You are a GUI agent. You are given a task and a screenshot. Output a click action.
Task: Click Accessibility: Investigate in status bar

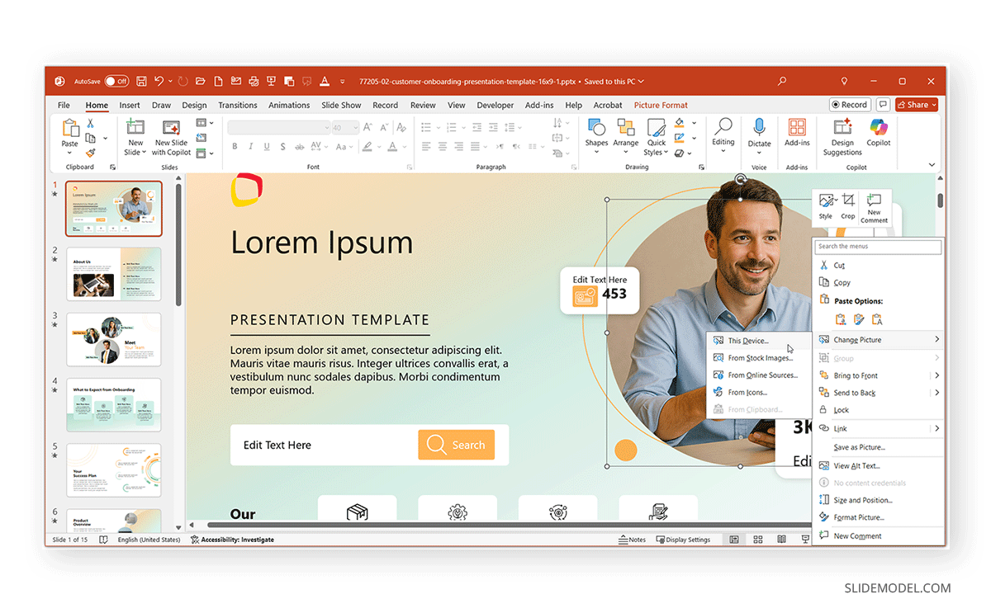pyautogui.click(x=232, y=540)
